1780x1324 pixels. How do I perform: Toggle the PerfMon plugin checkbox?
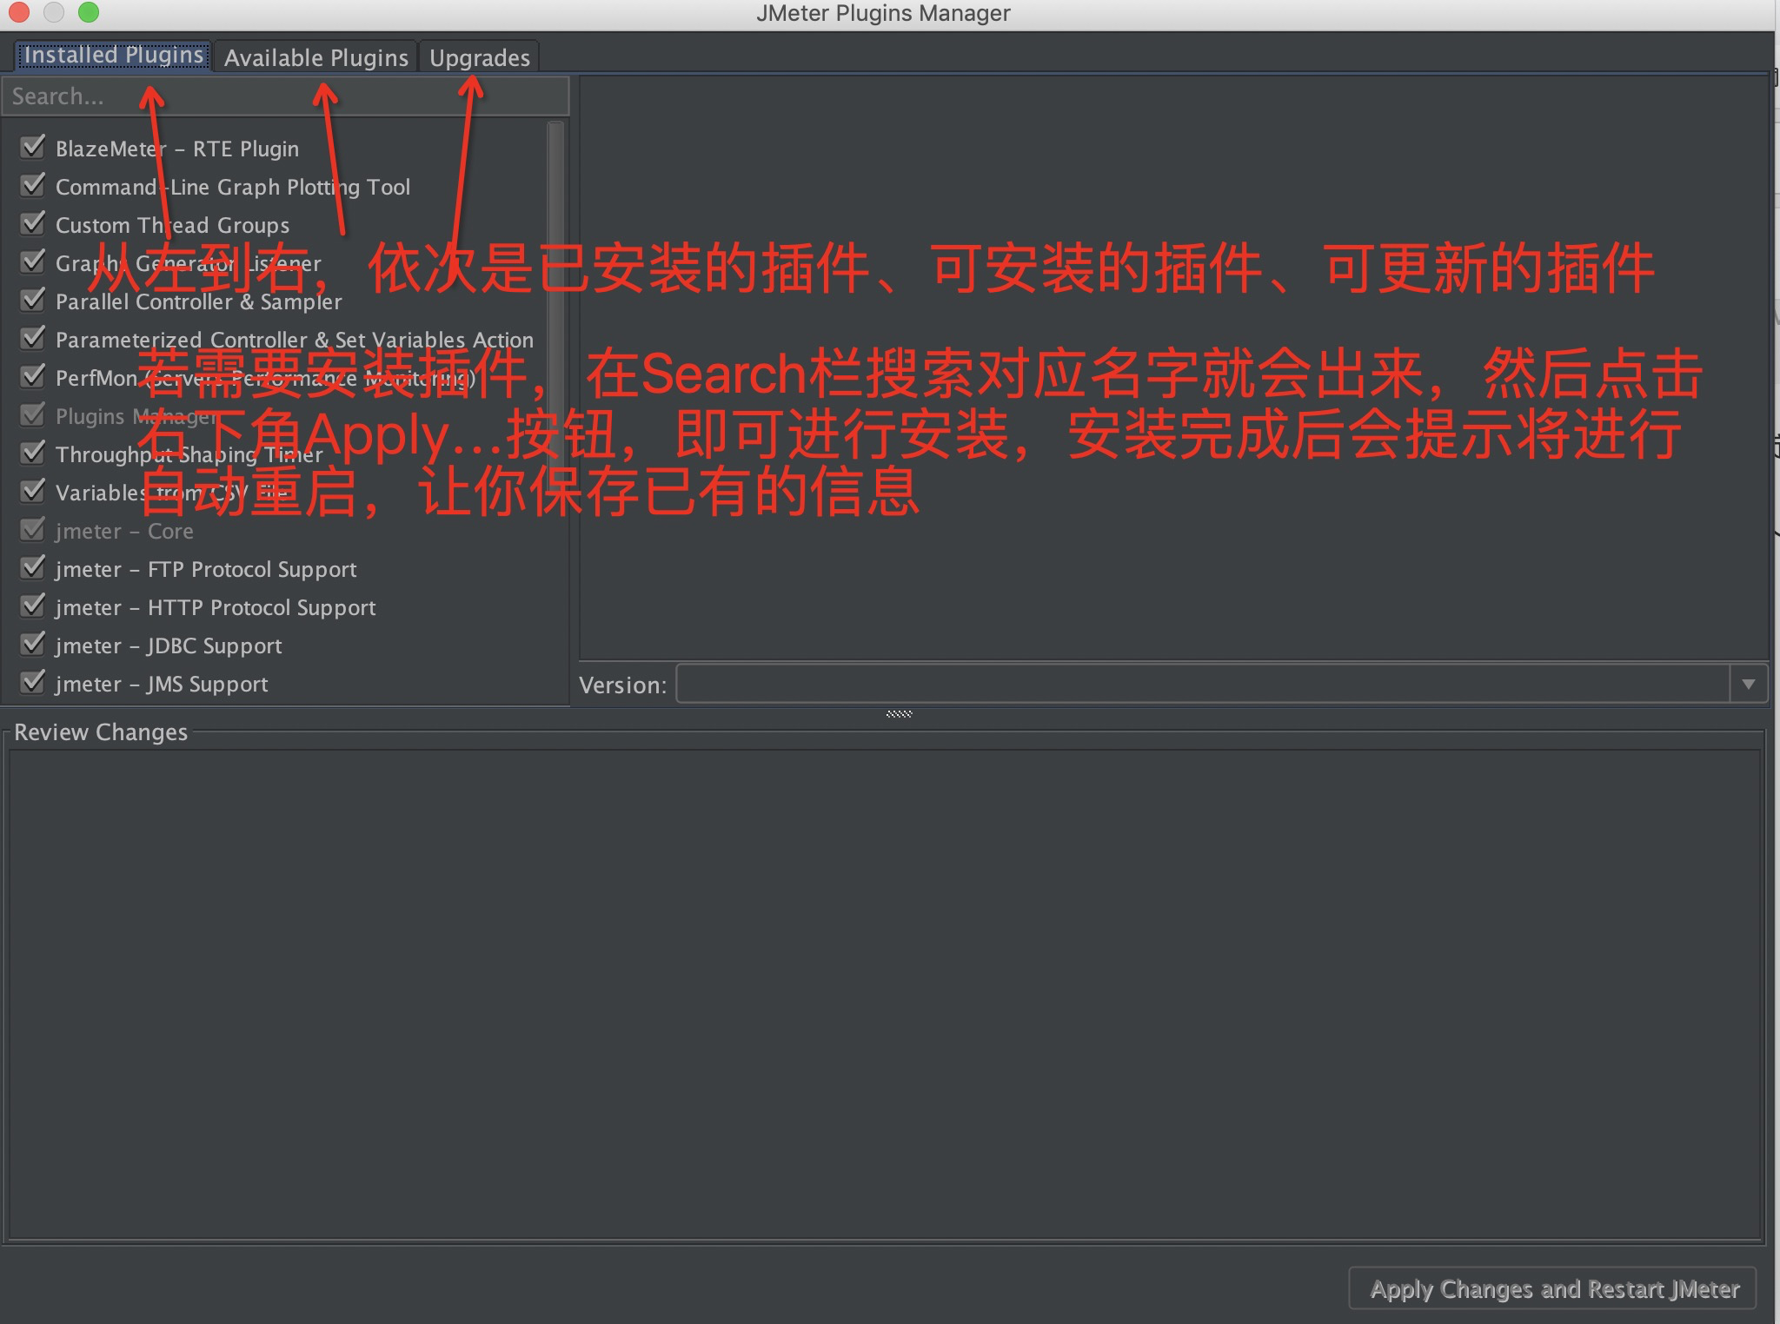[x=33, y=376]
